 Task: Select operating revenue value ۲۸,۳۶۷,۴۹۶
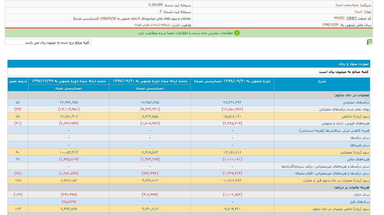point(232,102)
